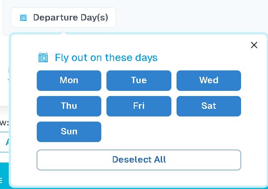The width and height of the screenshot is (268, 189).
Task: Click the calendar icon in Departure Day(s) button
Action: tap(23, 17)
